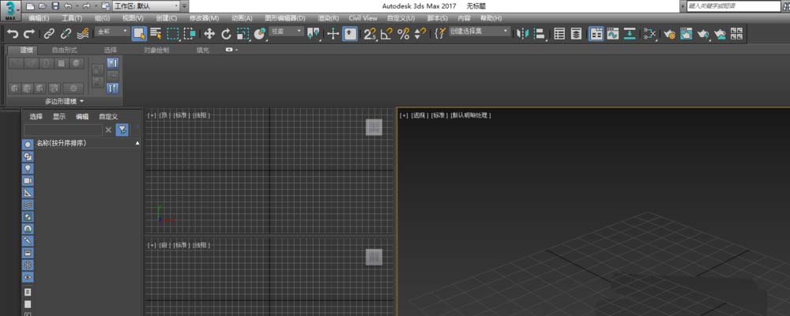
Task: Click the Select and Link chain icon
Action: point(49,34)
